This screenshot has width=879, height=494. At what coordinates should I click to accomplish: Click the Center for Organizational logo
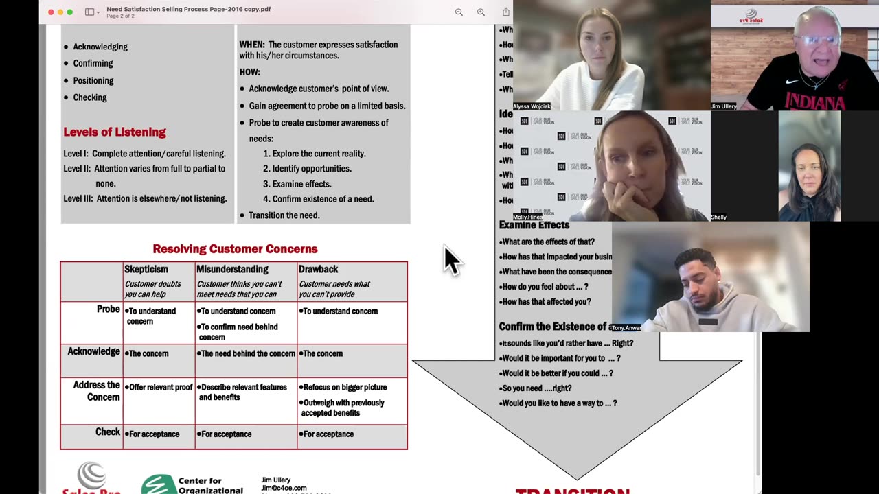pyautogui.click(x=192, y=484)
